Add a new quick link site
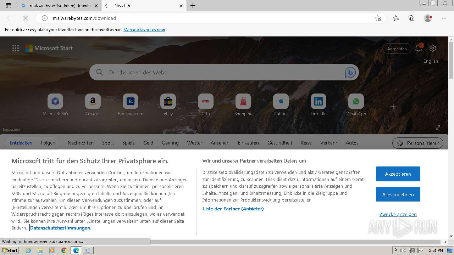454x255 pixels. tap(393, 107)
